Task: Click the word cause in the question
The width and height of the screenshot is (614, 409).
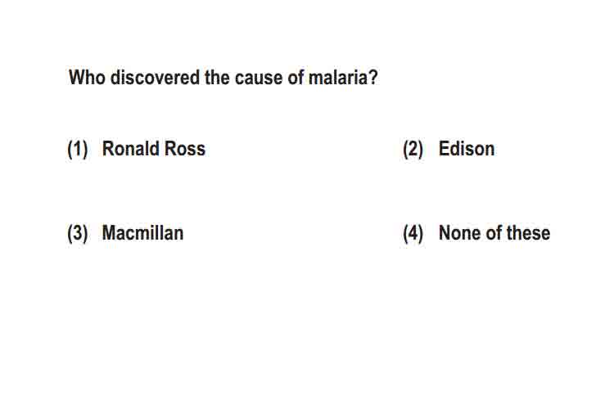Action: (259, 78)
